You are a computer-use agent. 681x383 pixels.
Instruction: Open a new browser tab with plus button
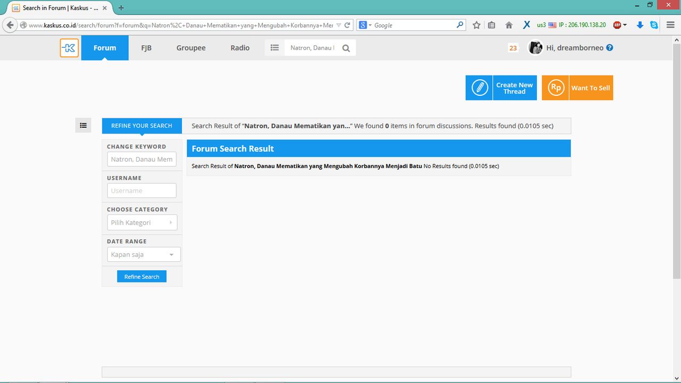pos(121,8)
